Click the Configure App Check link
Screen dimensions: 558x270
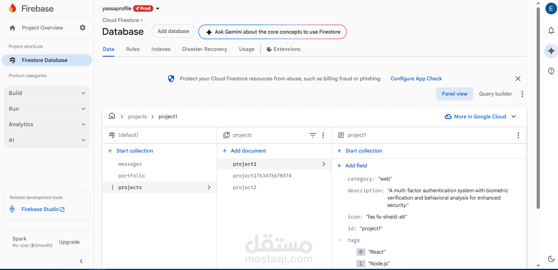416,79
